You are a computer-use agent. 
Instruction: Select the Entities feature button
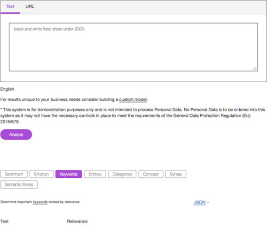point(95,174)
